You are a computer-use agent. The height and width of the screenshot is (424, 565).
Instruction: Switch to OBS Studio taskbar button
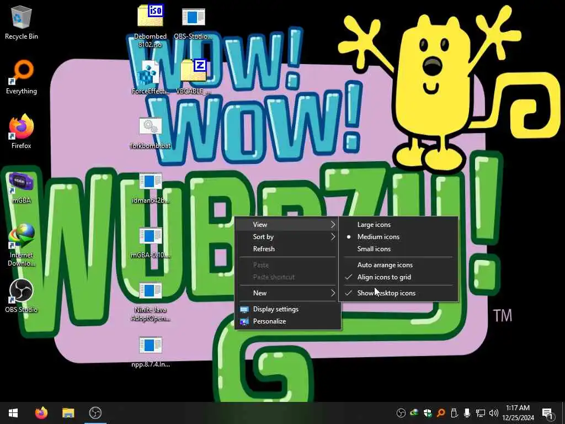click(95, 413)
